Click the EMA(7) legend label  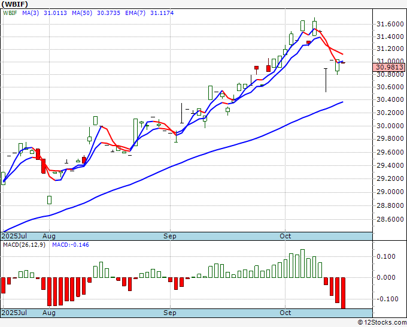[x=135, y=13]
